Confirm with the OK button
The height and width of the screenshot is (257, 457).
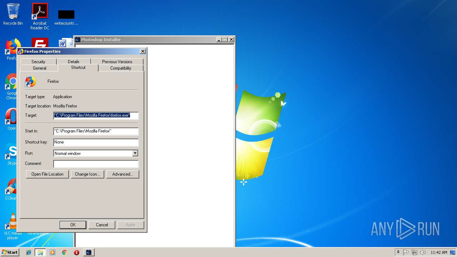click(73, 225)
